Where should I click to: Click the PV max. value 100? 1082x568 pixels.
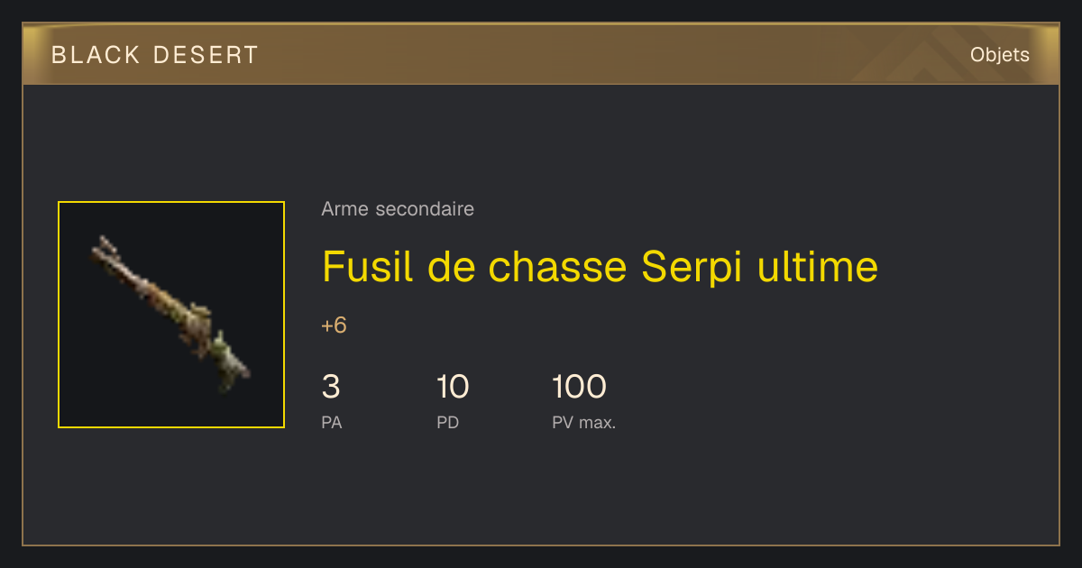(579, 387)
